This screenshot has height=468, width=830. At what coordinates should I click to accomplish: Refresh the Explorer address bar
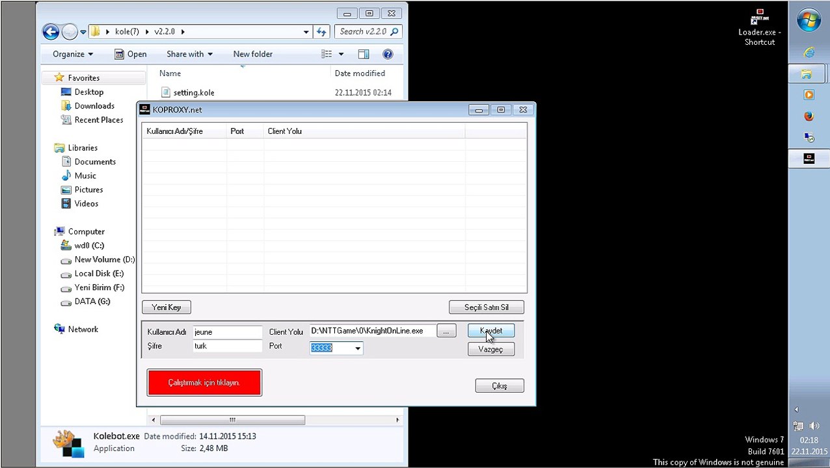(x=321, y=31)
